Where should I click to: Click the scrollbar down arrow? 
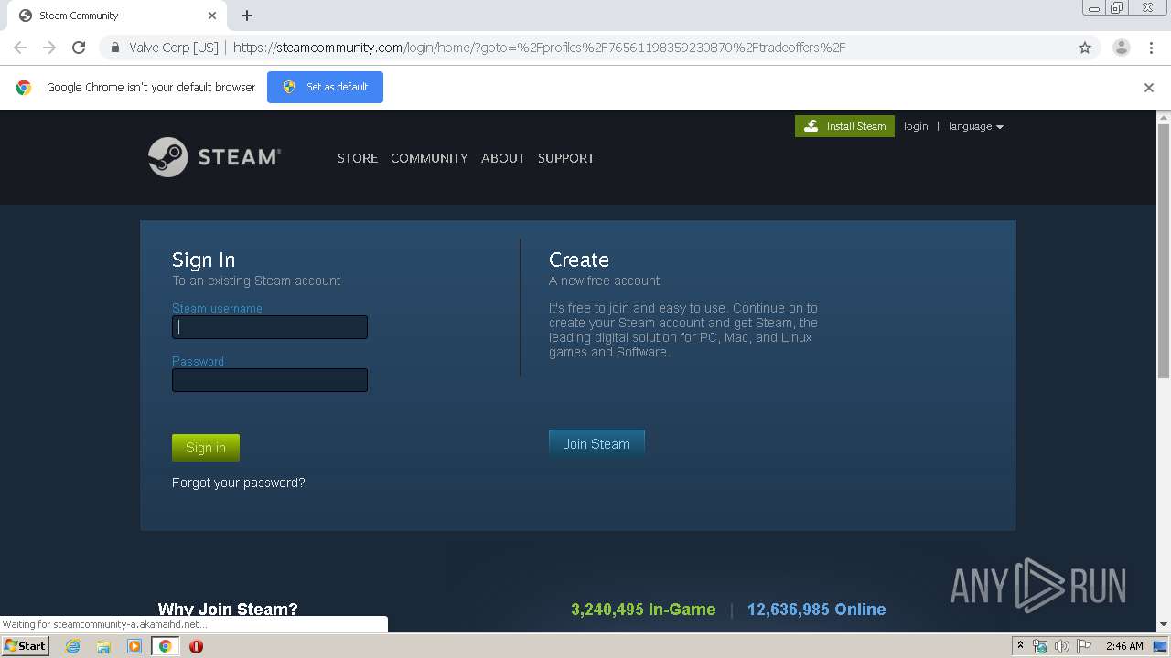pos(1164,625)
